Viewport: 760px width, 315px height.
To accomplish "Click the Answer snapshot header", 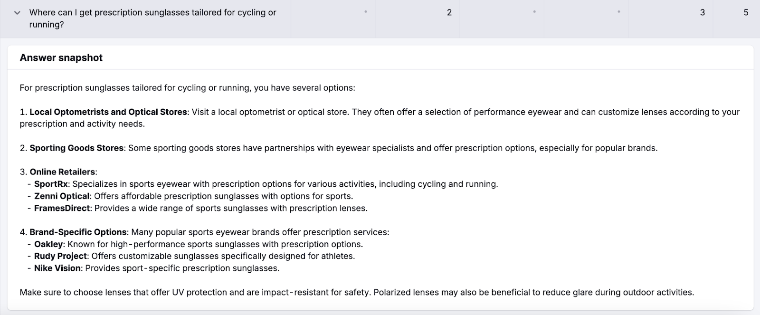I will (x=60, y=57).
